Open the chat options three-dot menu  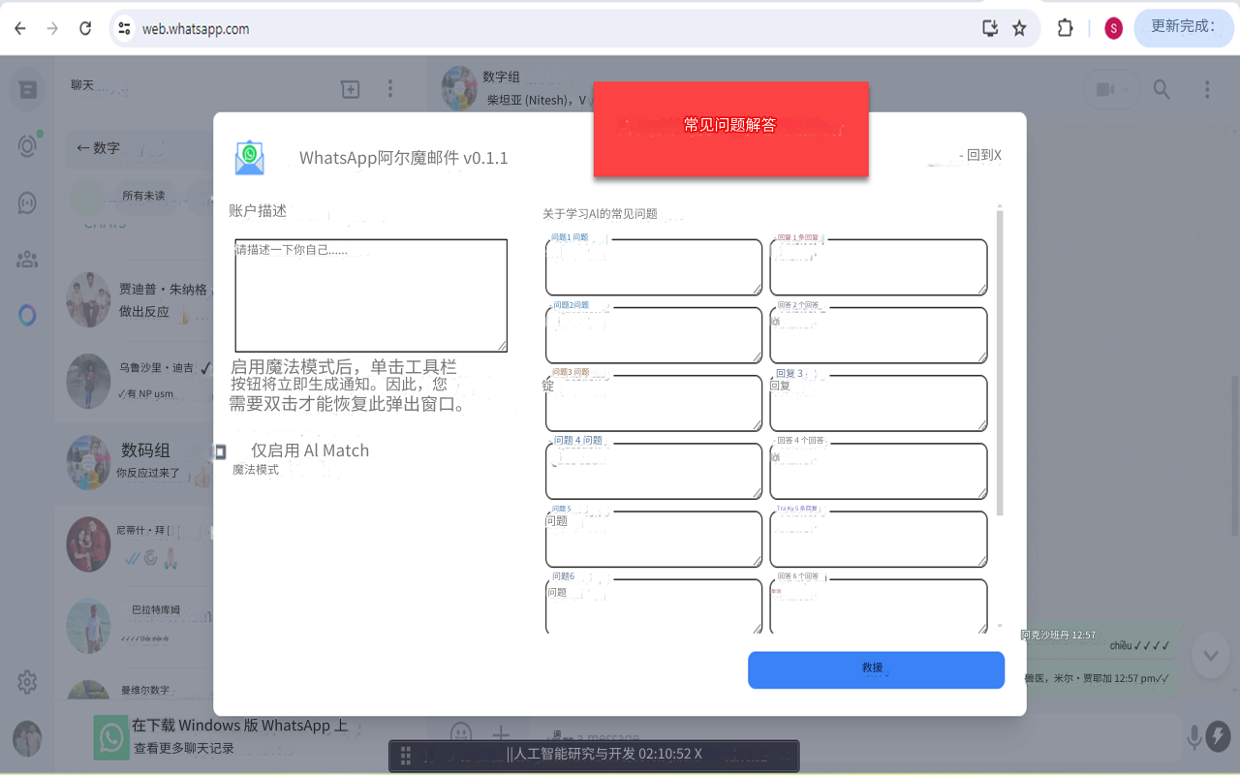pyautogui.click(x=1207, y=89)
